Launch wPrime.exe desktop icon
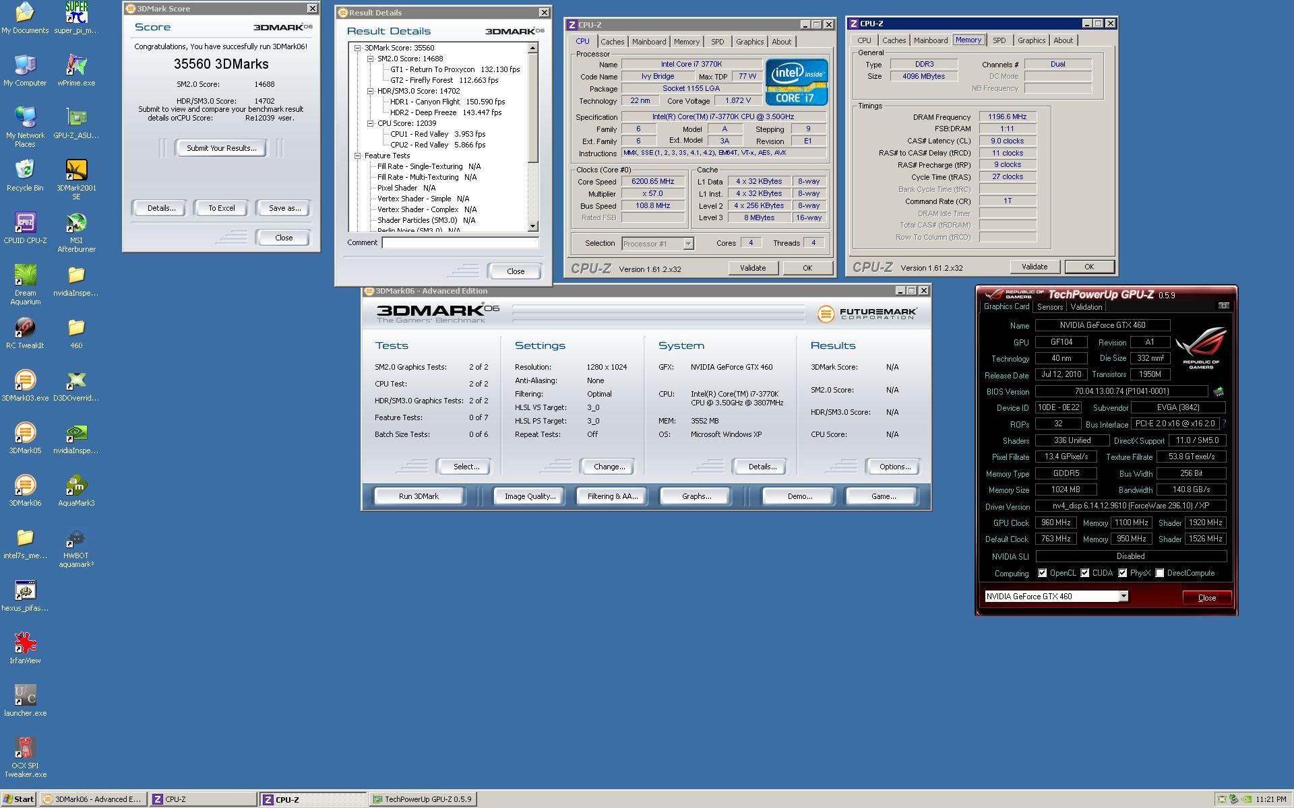The image size is (1294, 808). (76, 71)
